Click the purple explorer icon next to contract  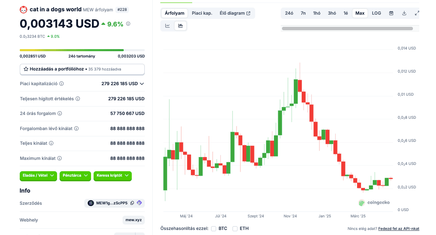coord(139,203)
